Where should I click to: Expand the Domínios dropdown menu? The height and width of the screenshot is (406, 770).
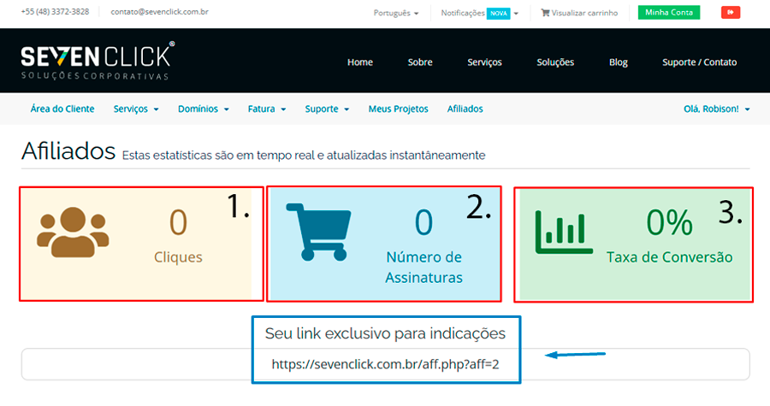[203, 109]
